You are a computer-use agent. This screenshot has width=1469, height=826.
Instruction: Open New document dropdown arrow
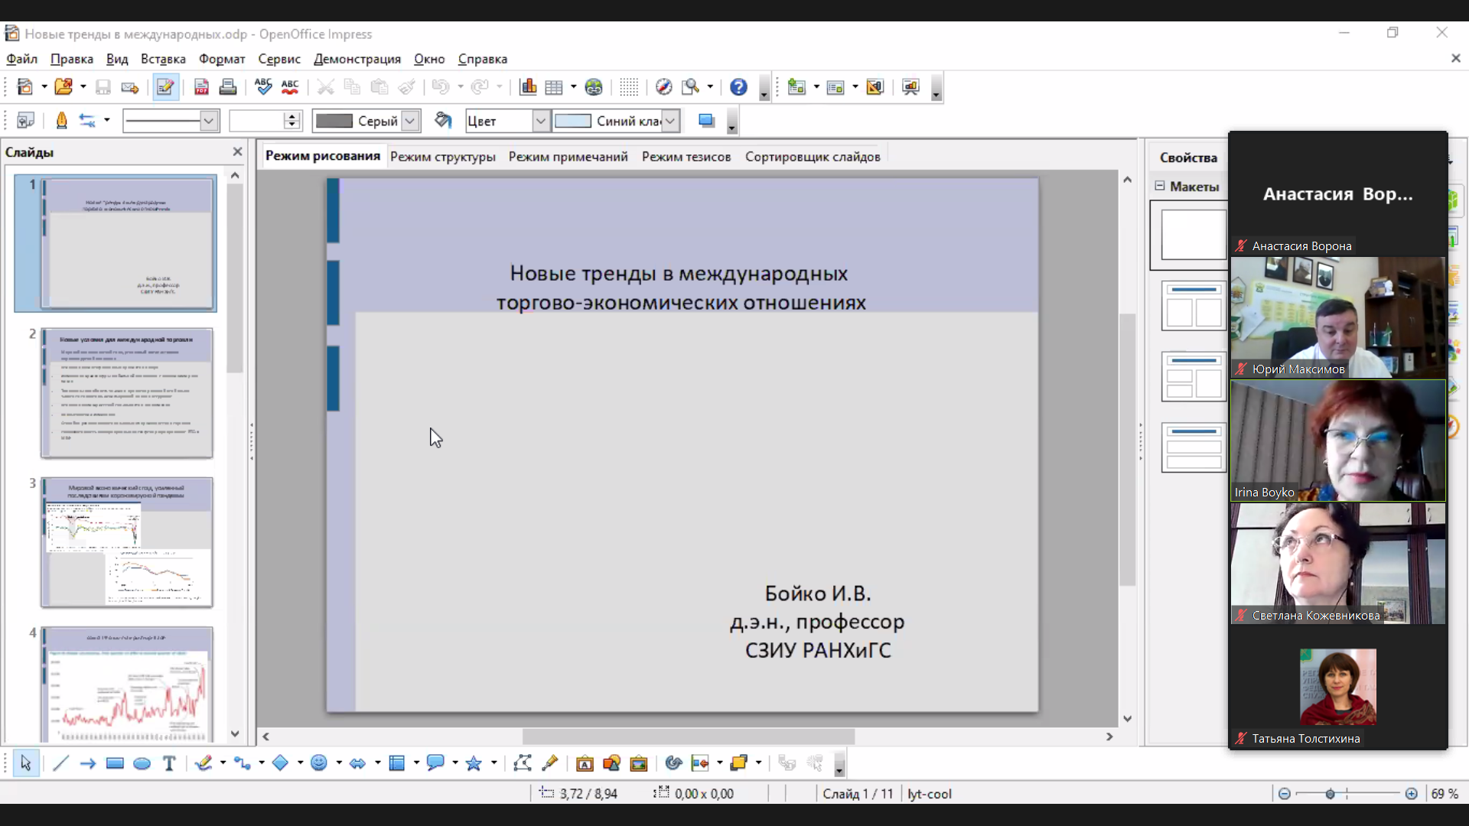click(x=44, y=87)
